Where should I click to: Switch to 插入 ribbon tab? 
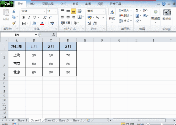point(33,4)
